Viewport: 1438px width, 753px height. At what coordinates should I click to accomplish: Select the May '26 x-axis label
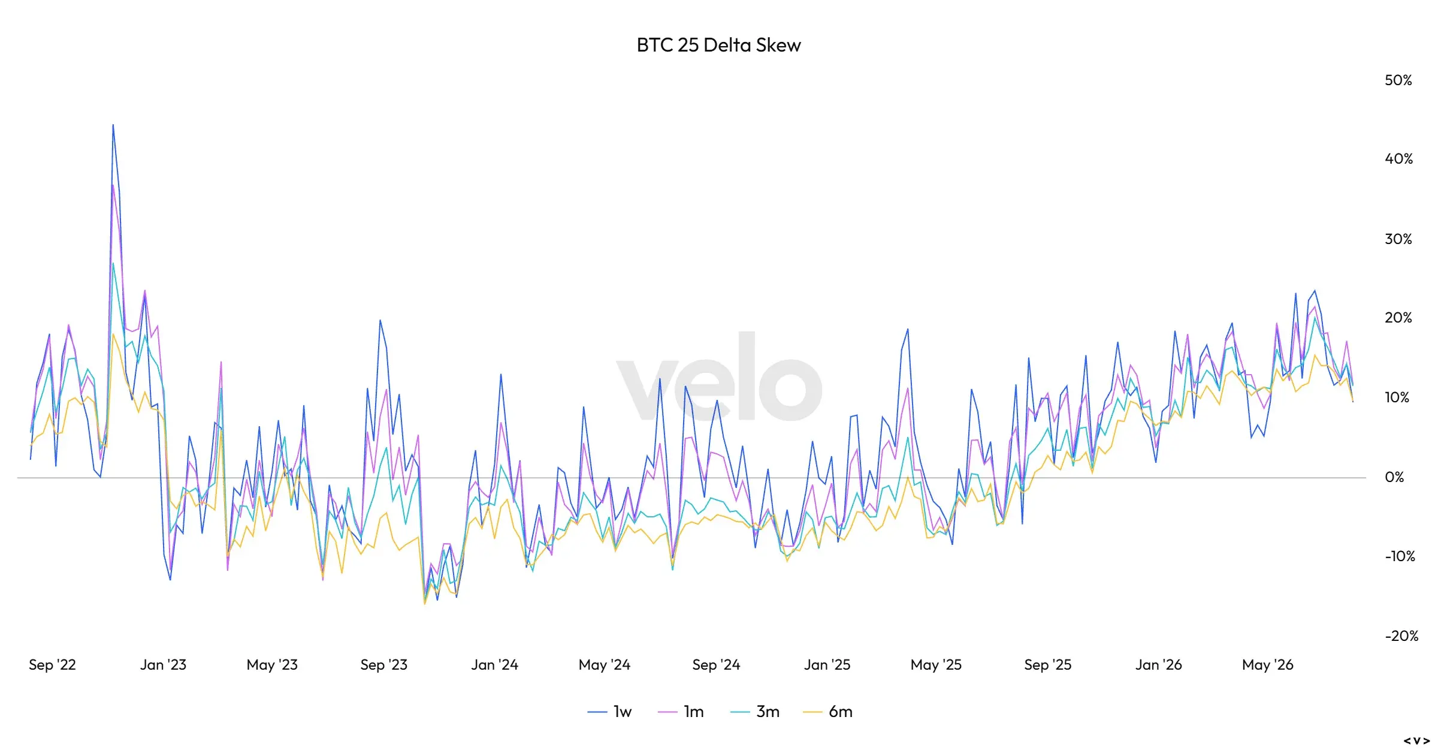pyautogui.click(x=1268, y=665)
